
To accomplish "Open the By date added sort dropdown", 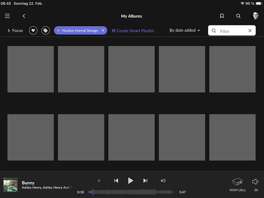I will [185, 31].
